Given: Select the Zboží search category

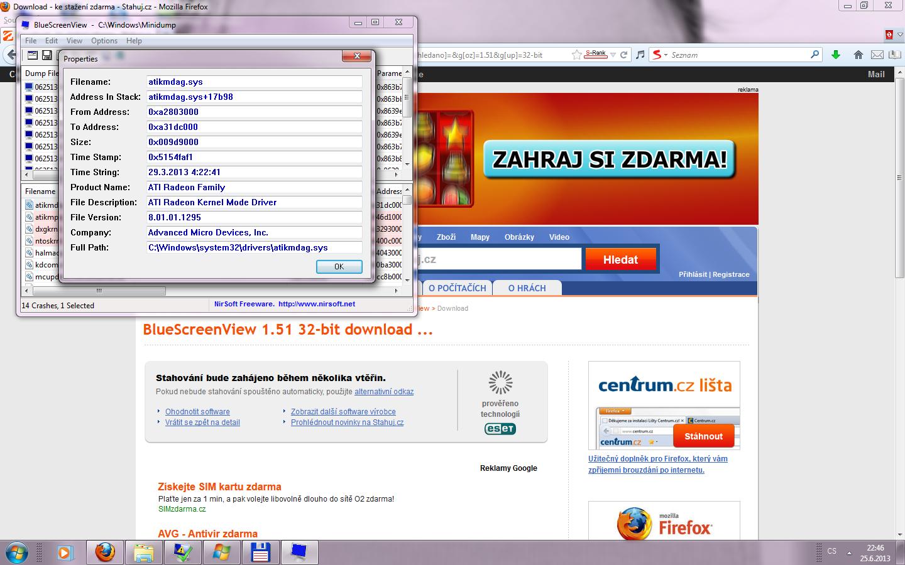Looking at the screenshot, I should click(446, 237).
